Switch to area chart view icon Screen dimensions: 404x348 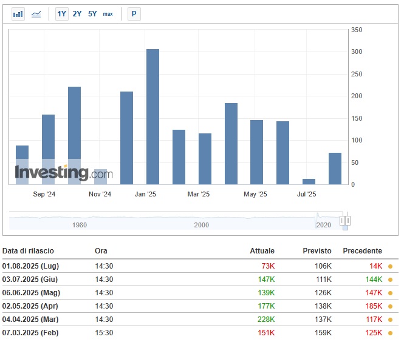(x=36, y=13)
